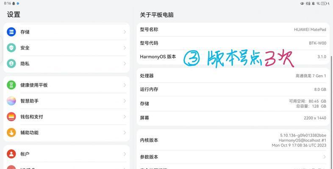Tap the 运行内存 row
This screenshot has width=333, height=169.
pyautogui.click(x=233, y=90)
